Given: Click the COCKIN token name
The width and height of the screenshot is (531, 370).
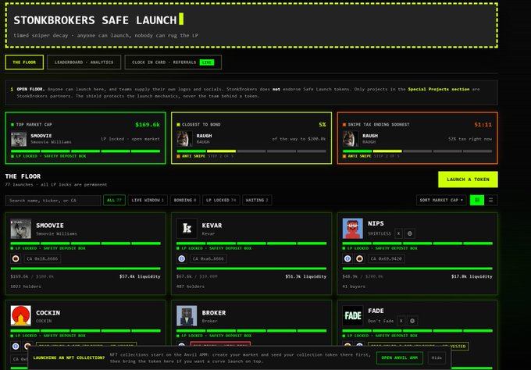Looking at the screenshot, I should coord(48,313).
